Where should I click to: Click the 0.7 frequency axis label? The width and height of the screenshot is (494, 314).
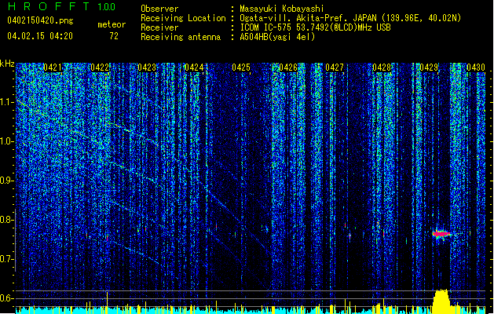(6, 259)
